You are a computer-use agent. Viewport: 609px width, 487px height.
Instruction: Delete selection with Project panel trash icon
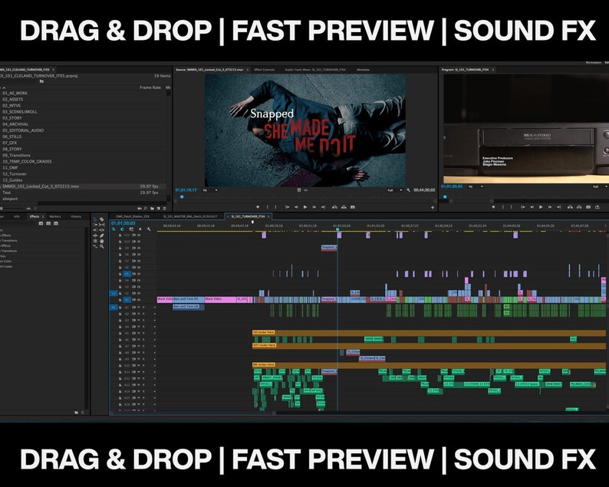pos(164,209)
